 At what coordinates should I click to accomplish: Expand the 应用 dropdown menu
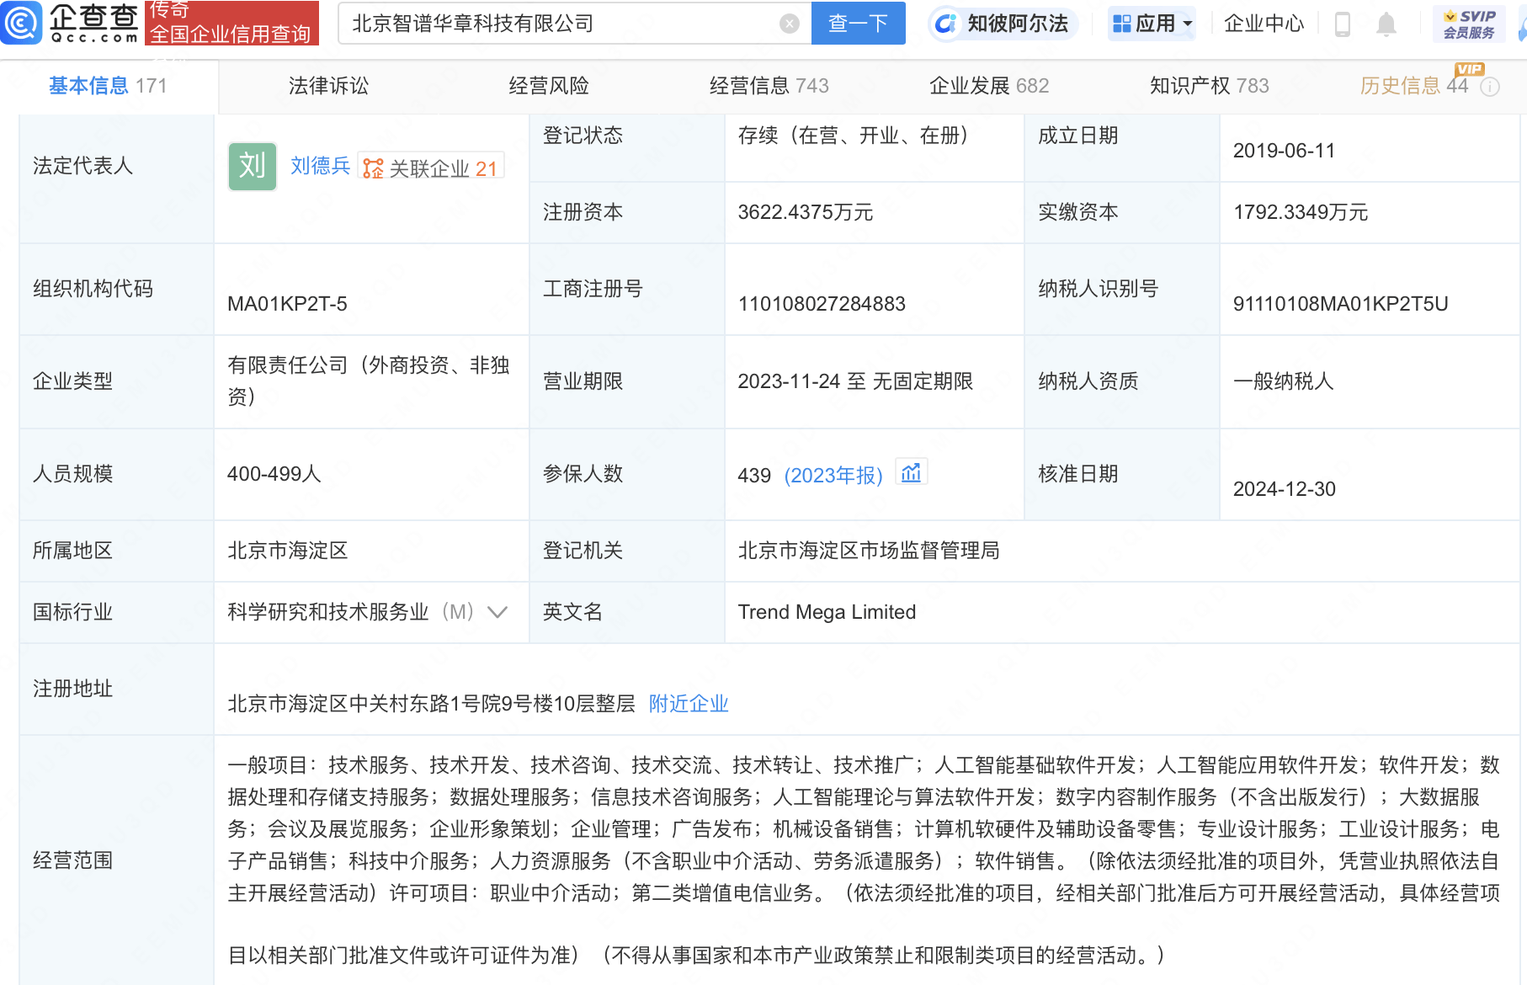[1152, 24]
